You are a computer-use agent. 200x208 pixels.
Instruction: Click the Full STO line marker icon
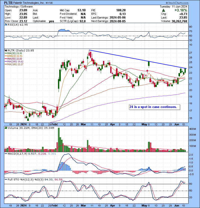pyautogui.click(x=5, y=179)
